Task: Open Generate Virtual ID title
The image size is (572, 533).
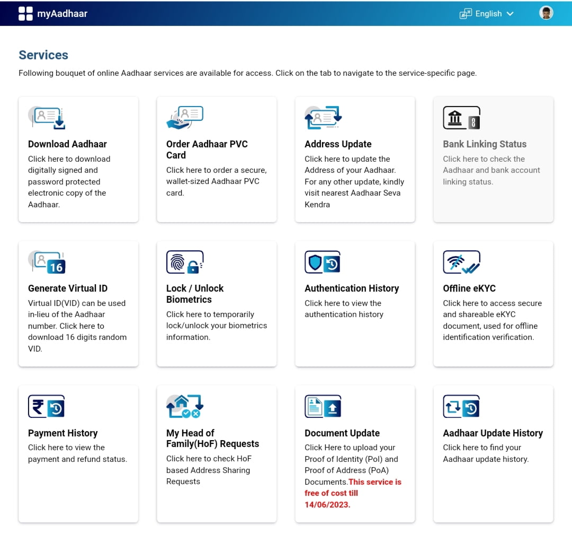Action: [68, 288]
